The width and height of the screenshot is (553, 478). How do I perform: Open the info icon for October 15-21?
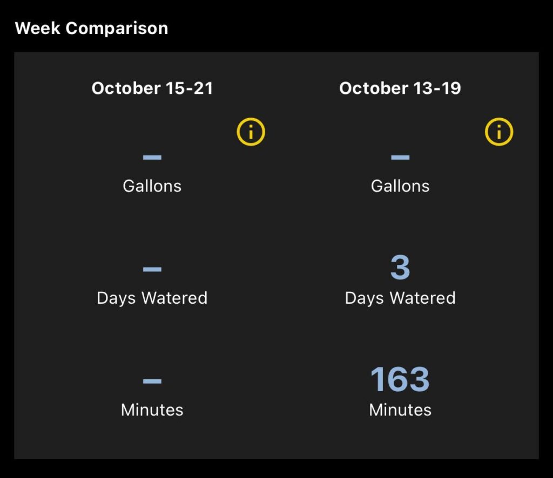[x=251, y=132]
